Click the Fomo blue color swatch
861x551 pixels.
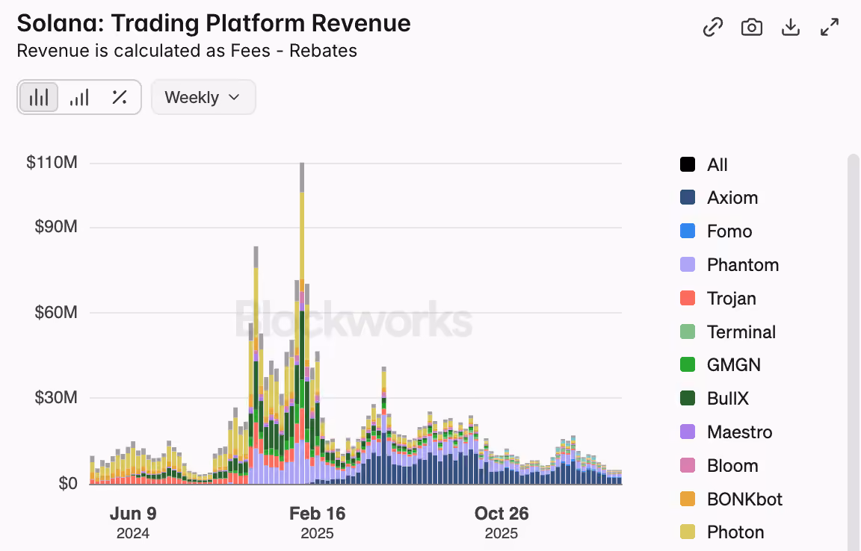(688, 231)
